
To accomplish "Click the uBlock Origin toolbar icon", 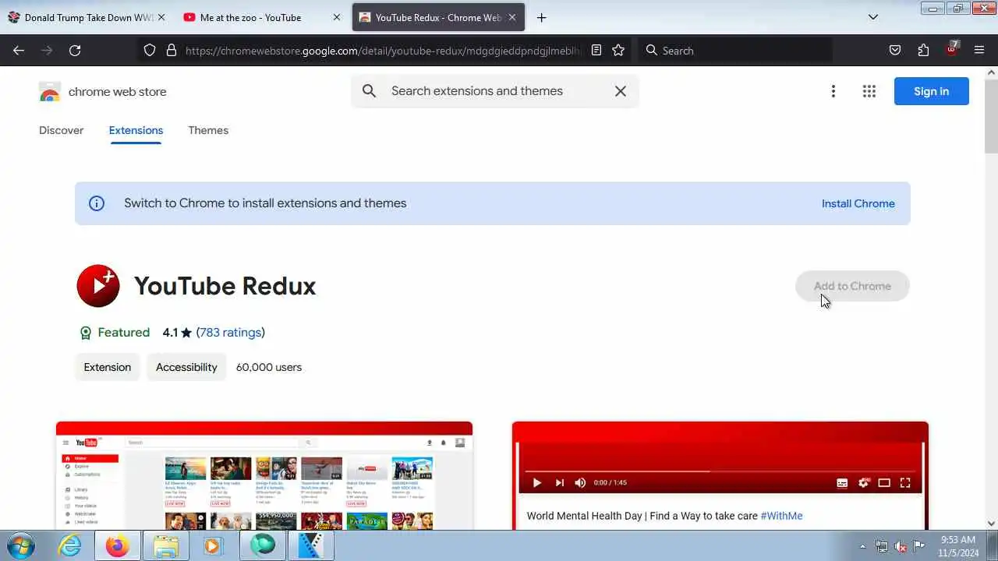I will 952,49.
